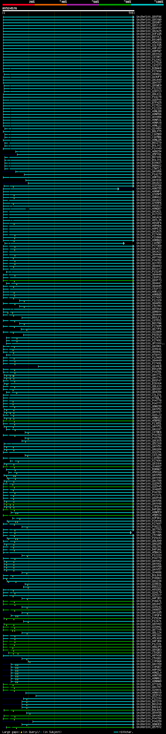The height and width of the screenshot is (734, 166).
Task: Select hit label UniRef100_C5WTC1
Action: pyautogui.click(x=149, y=169)
